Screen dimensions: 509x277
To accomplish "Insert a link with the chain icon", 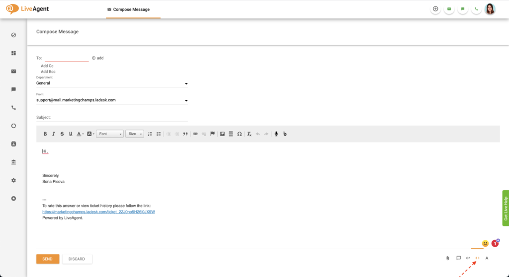I will pos(195,134).
